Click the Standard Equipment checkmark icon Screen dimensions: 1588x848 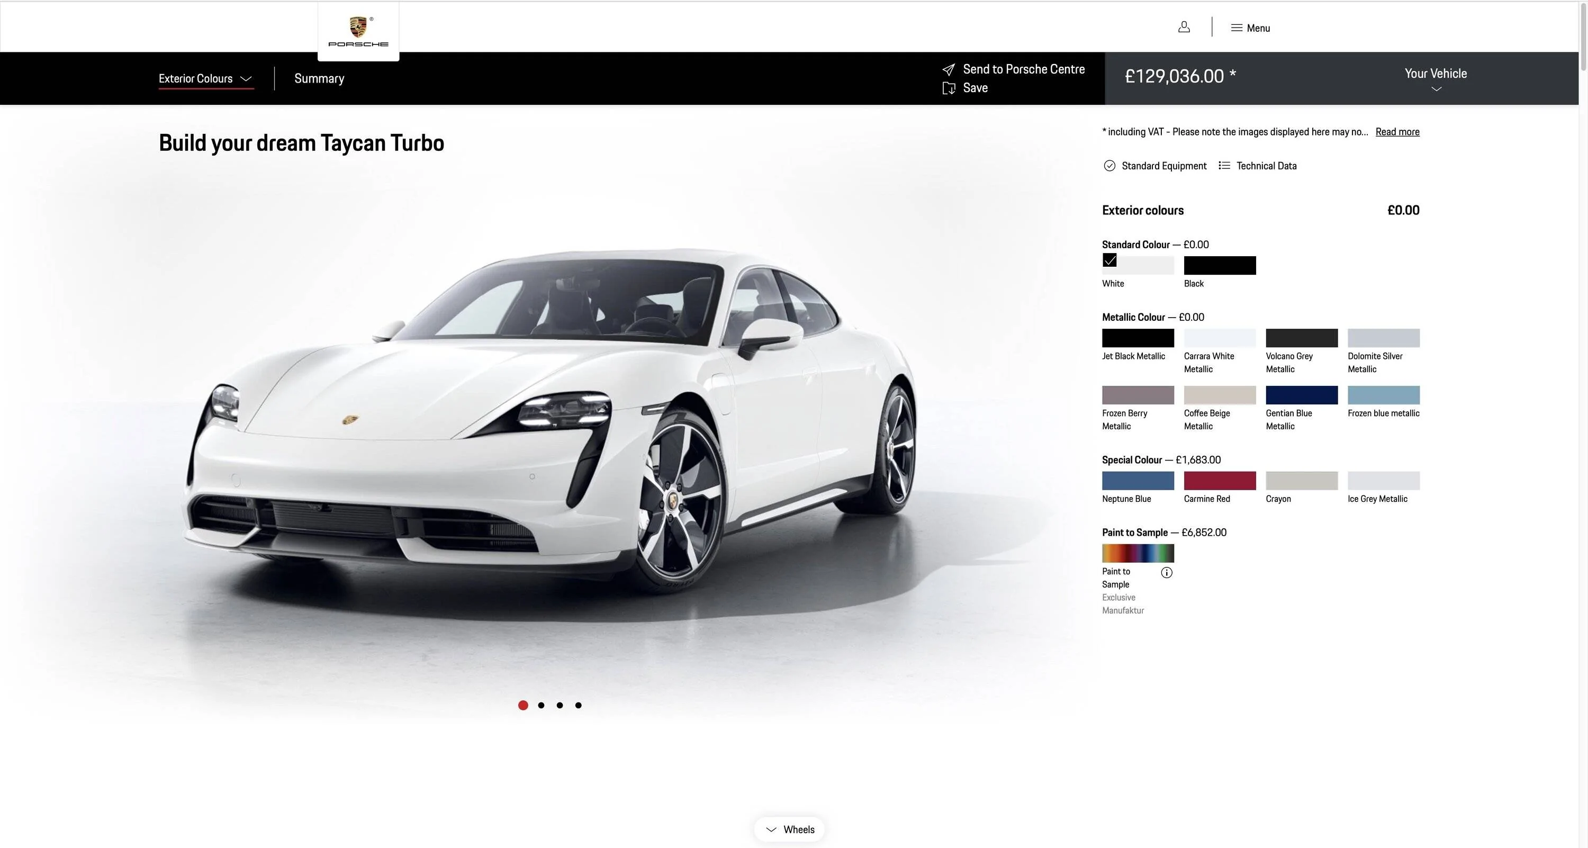tap(1109, 166)
